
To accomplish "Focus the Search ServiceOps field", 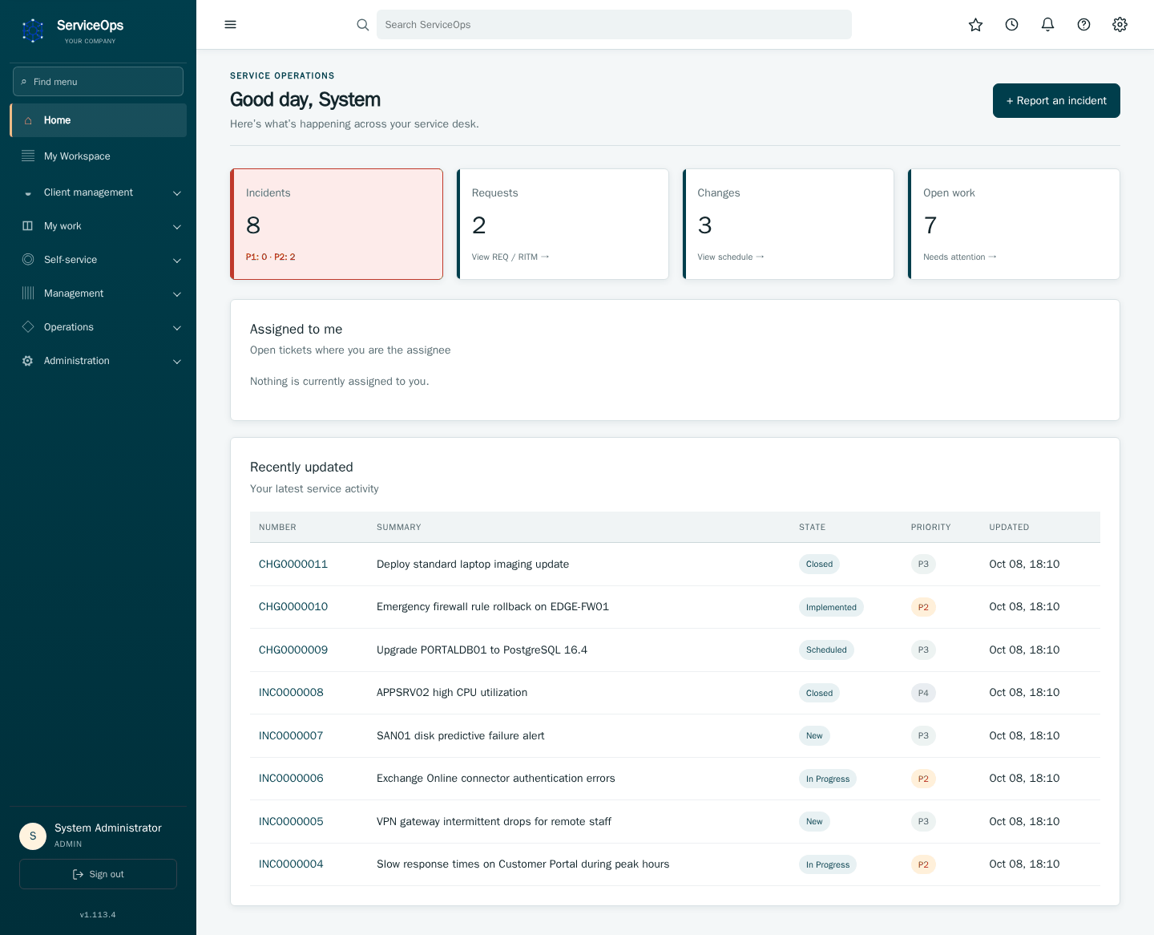I will pos(614,25).
